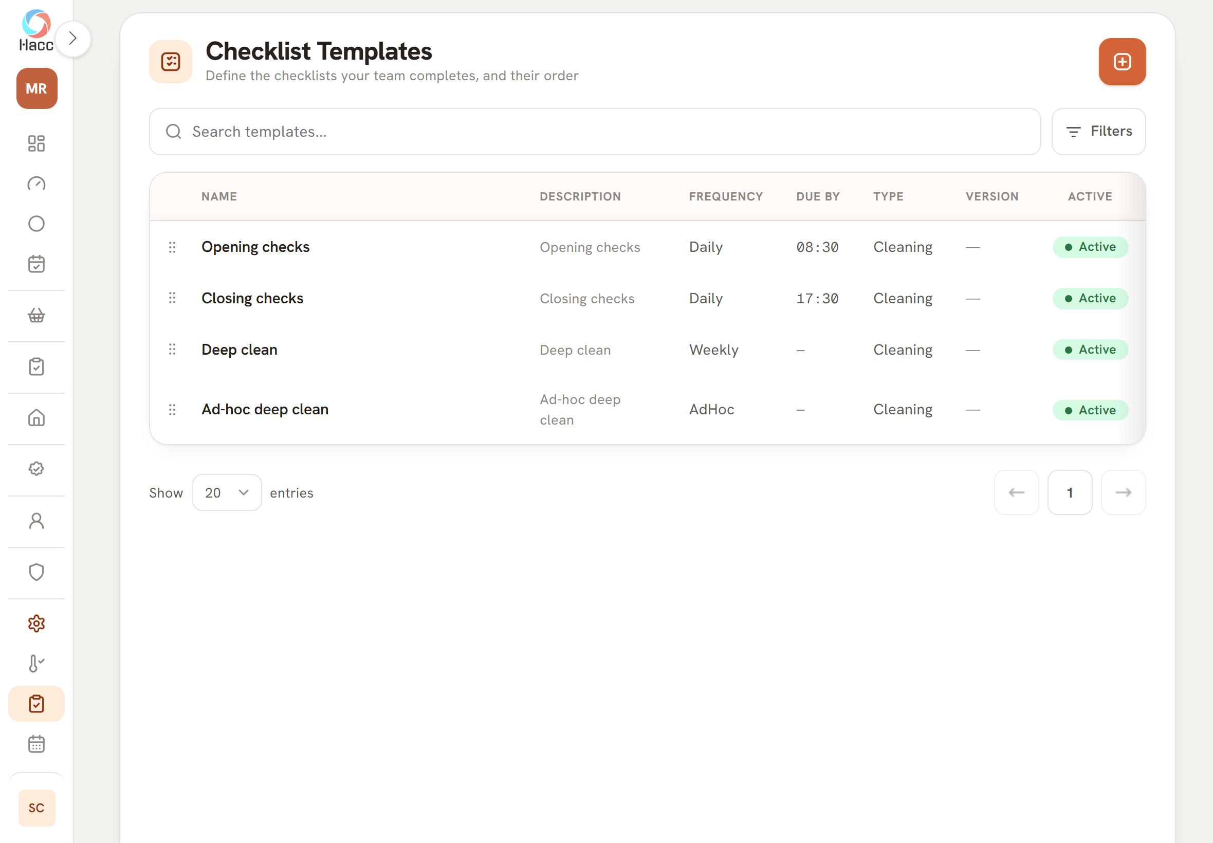This screenshot has width=1213, height=843.
Task: Grab the drag handle for Deep clean
Action: 172,350
